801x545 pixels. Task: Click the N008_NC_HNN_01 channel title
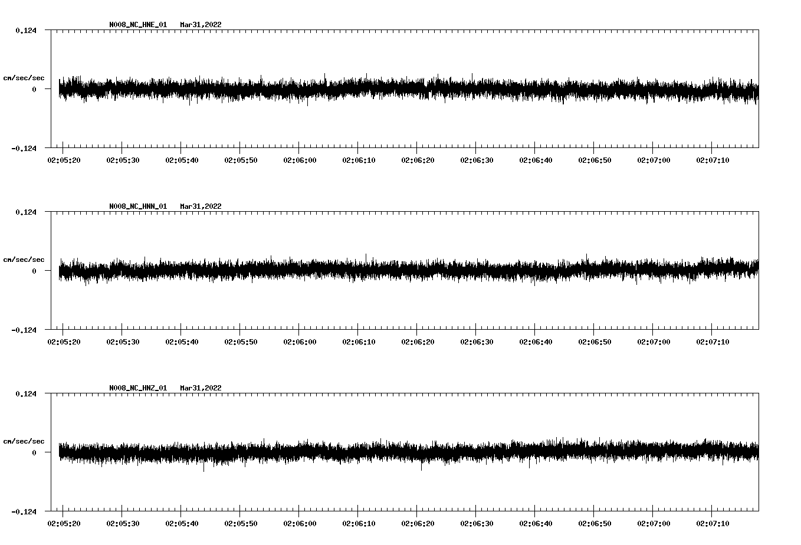point(138,206)
